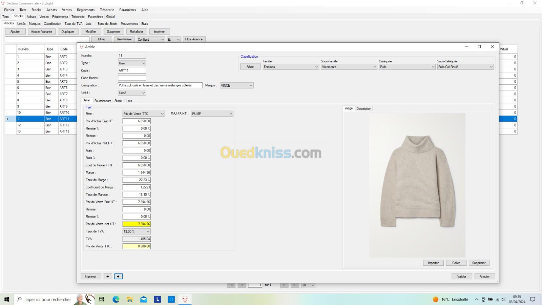The height and width of the screenshot is (305, 542).
Task: Open Marque dropdown showing VINCE
Action: tap(236, 85)
